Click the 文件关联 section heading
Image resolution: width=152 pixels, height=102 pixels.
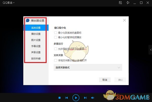[x=59, y=55]
